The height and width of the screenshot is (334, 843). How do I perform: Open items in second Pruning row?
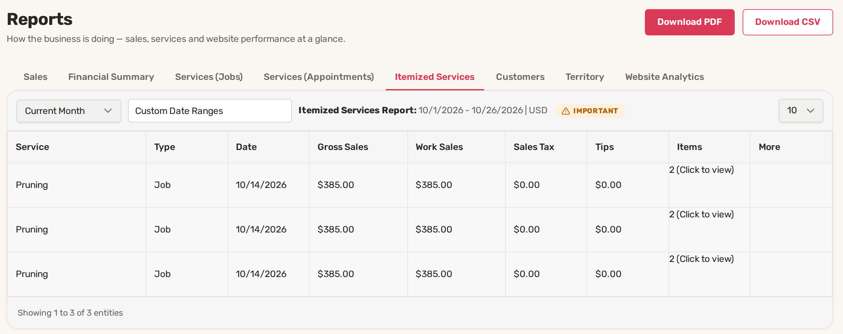701,214
